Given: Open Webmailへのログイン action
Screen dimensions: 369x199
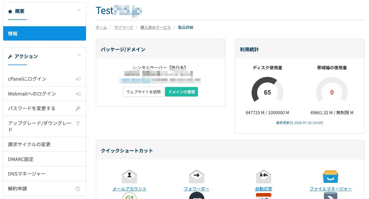Looking at the screenshot, I should (44, 94).
